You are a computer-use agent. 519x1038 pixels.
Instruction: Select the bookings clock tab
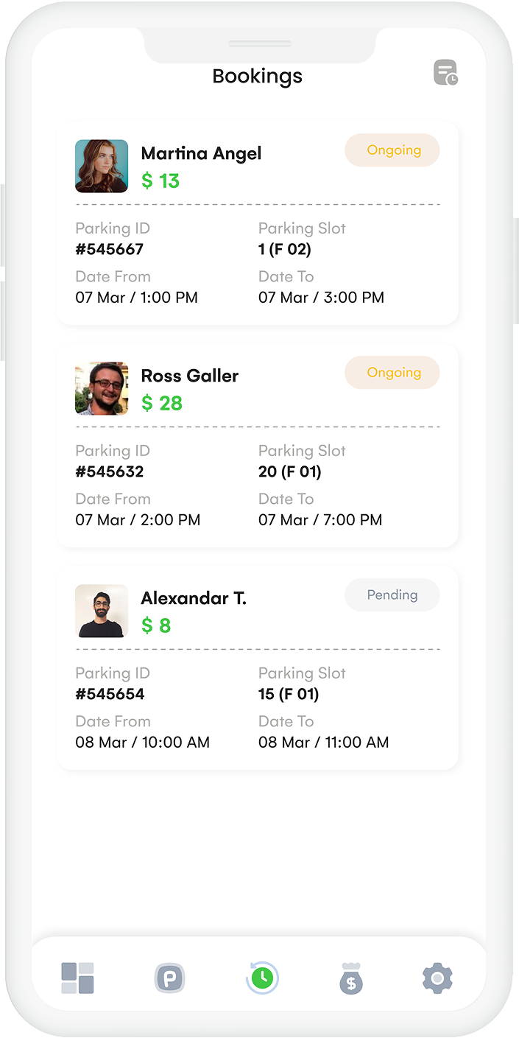[261, 978]
